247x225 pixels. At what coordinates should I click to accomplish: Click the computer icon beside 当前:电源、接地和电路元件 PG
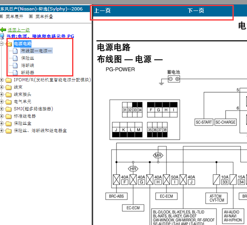click(x=2, y=36)
